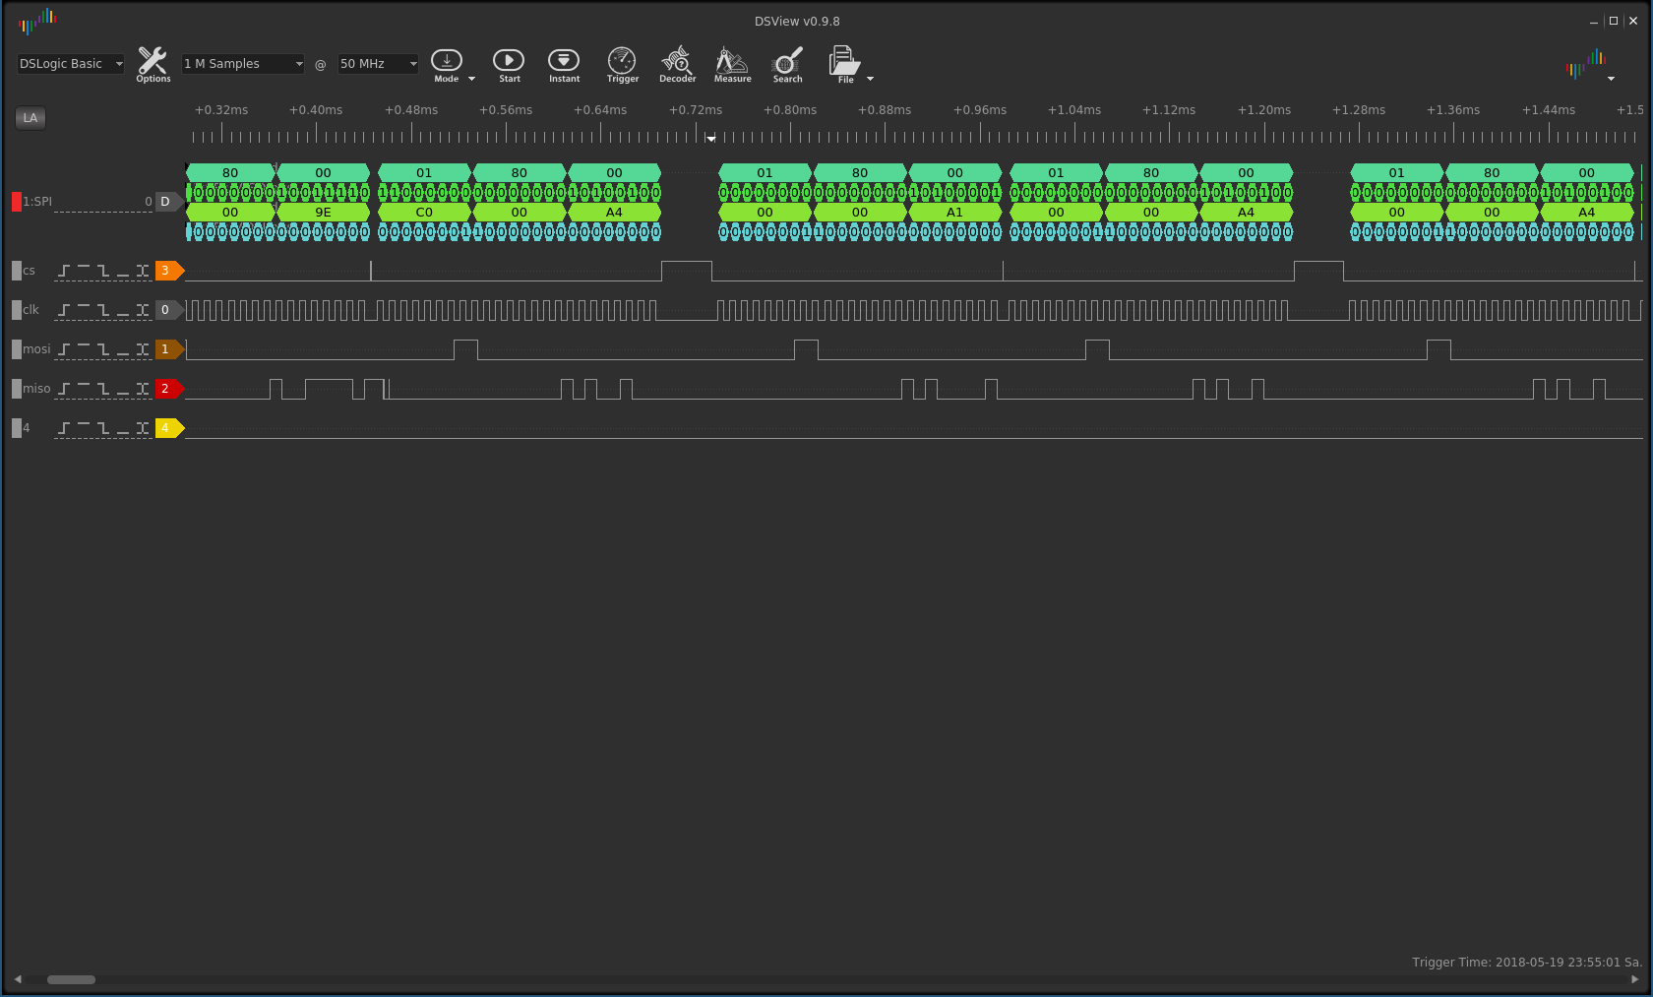This screenshot has height=997, width=1653.
Task: Click the miso channel name label
Action: [36, 389]
